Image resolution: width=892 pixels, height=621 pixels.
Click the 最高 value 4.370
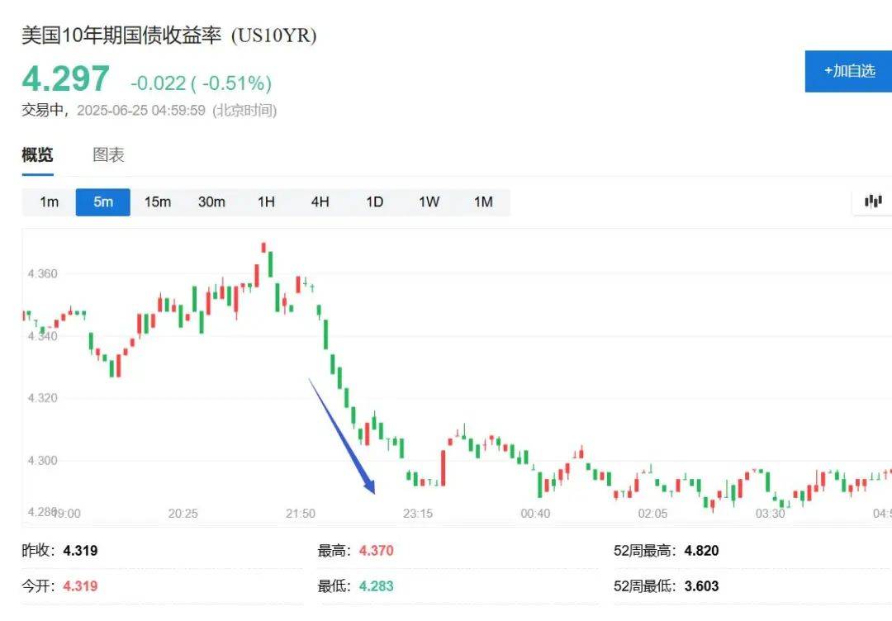click(377, 550)
